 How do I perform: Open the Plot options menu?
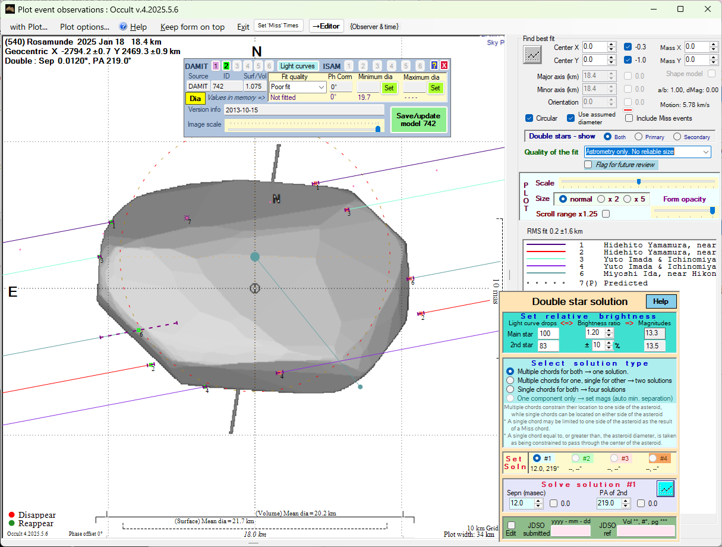84,27
